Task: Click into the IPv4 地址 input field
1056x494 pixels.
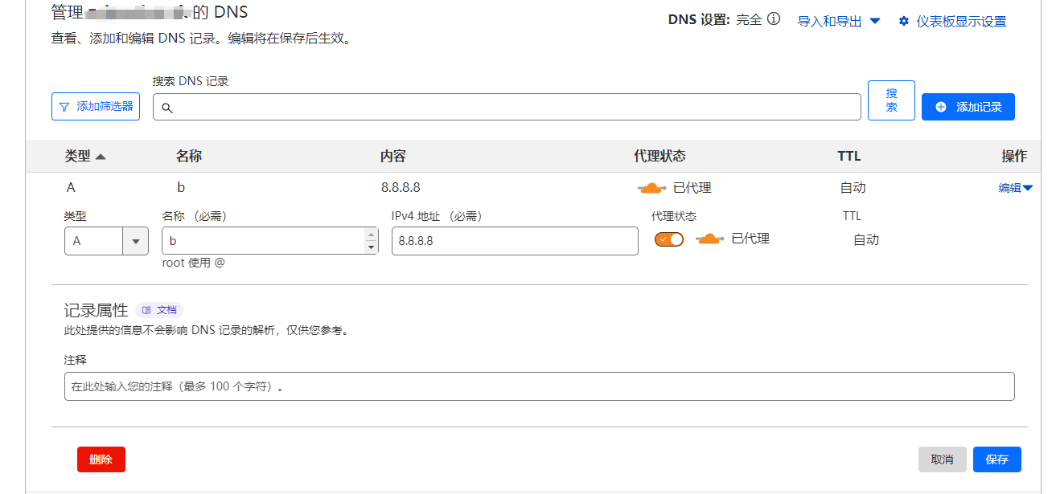Action: click(x=515, y=241)
